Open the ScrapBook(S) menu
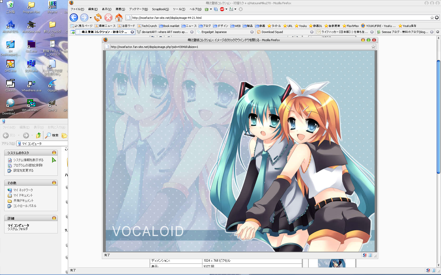 click(x=160, y=9)
